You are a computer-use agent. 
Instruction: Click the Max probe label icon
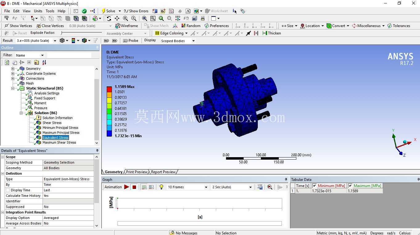[x=106, y=41]
